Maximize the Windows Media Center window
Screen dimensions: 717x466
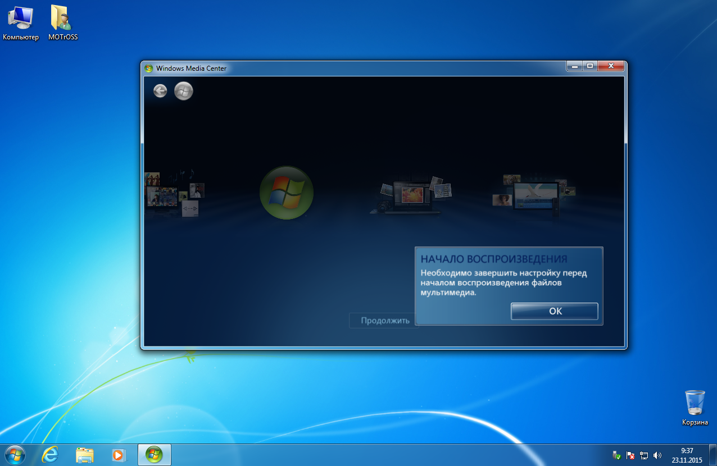coord(589,66)
